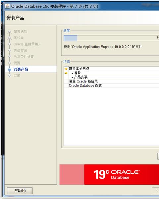This screenshot has height=199, width=159.
Task: Select the 先决条件检查 step
Action: (24, 57)
